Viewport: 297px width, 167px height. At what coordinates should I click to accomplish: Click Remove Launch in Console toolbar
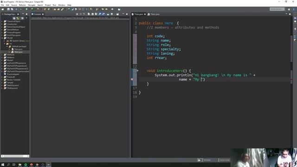80,14
